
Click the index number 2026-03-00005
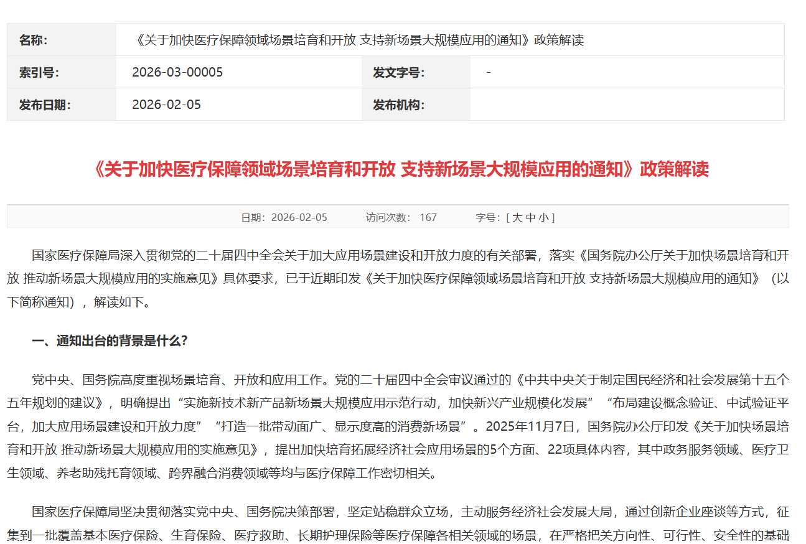coord(177,72)
